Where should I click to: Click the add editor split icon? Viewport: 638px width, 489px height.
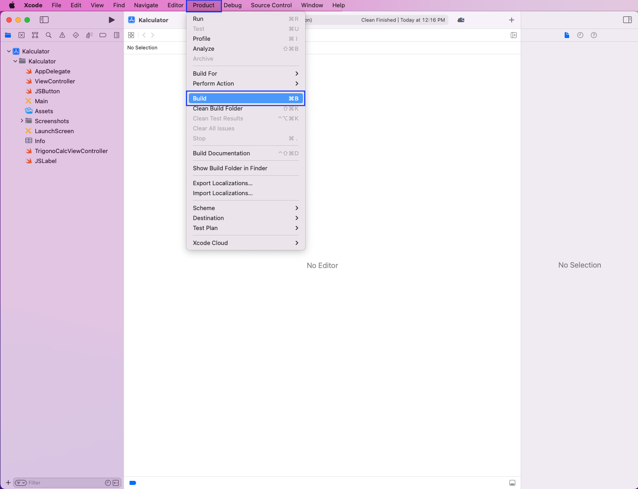click(x=513, y=35)
